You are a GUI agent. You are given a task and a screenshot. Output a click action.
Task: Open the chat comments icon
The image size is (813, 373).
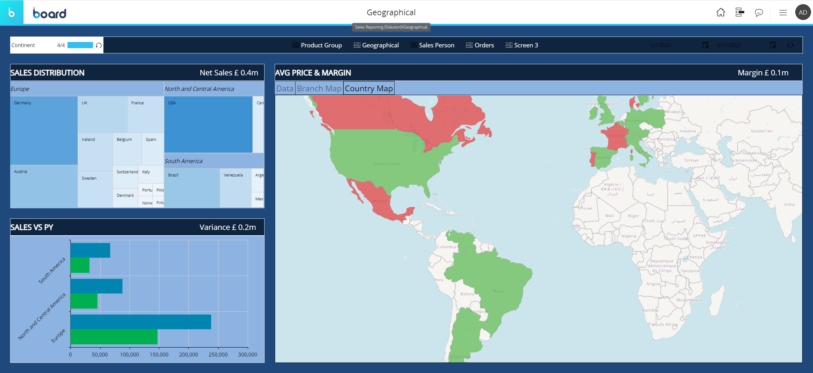pyautogui.click(x=759, y=13)
